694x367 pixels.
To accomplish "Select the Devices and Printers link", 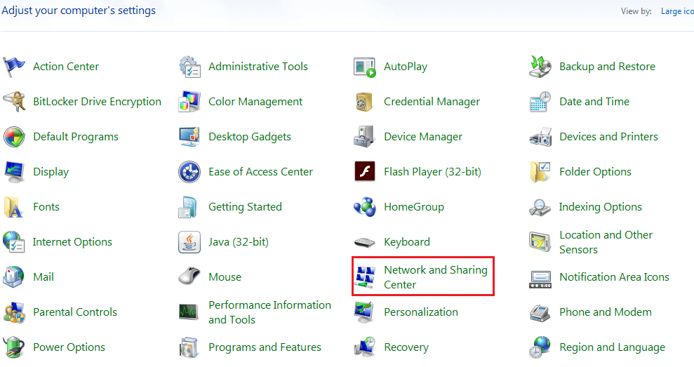I will [x=608, y=137].
